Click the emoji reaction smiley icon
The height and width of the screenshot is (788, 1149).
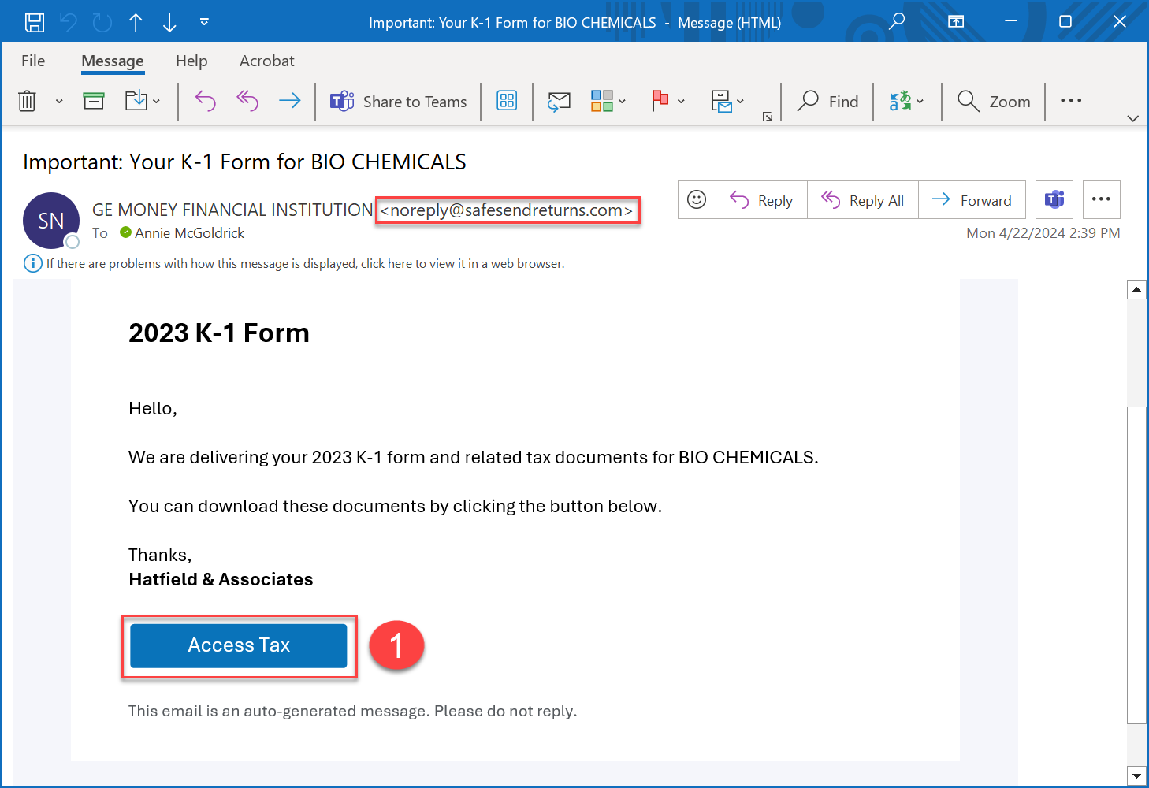pos(697,200)
